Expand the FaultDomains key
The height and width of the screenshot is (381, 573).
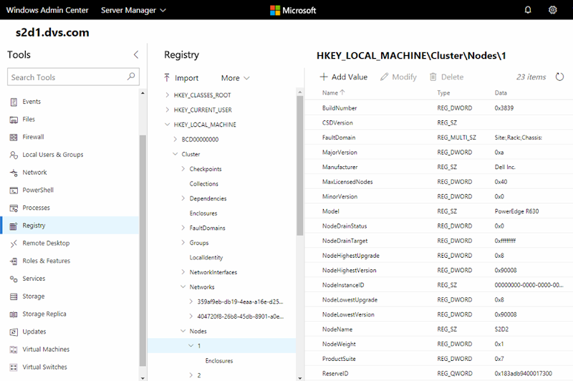(x=183, y=228)
